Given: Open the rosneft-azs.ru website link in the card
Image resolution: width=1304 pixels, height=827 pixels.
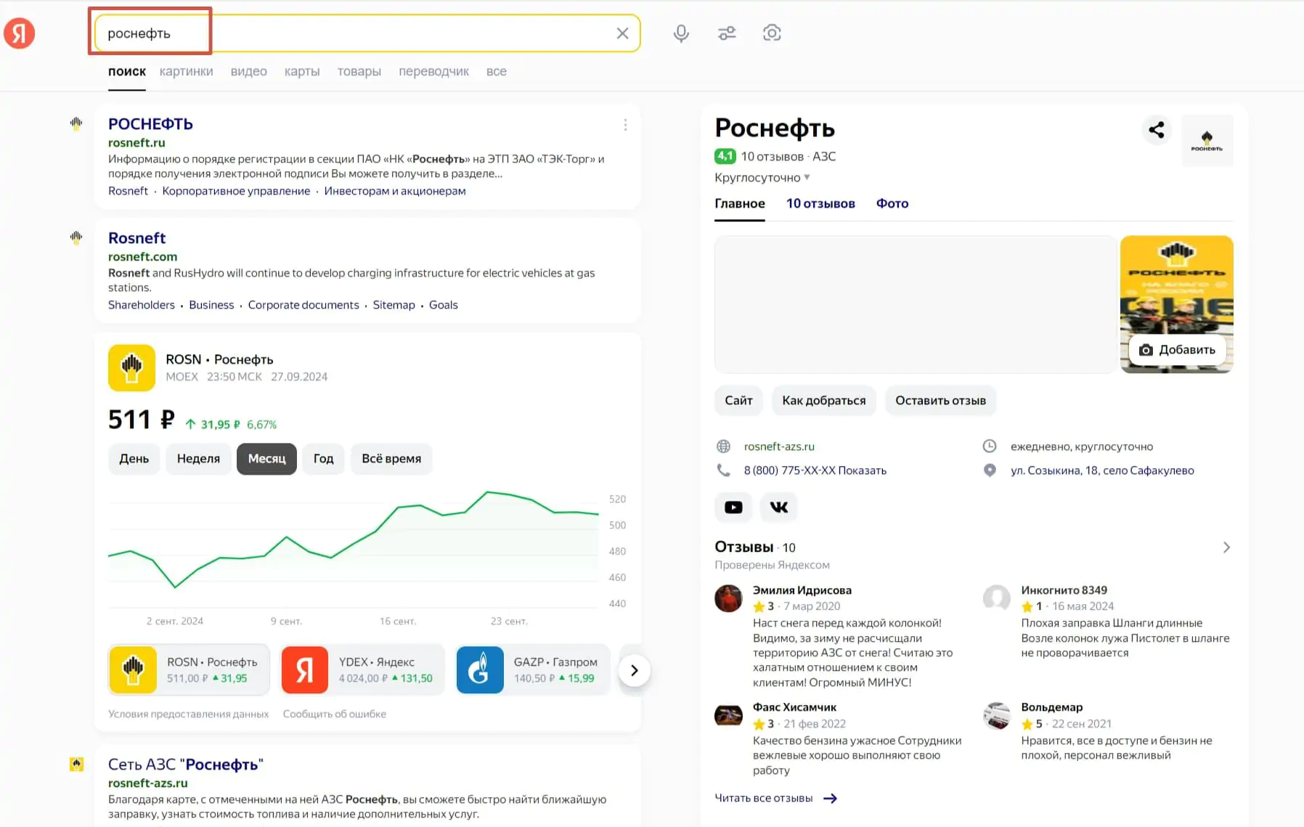Looking at the screenshot, I should tap(779, 447).
